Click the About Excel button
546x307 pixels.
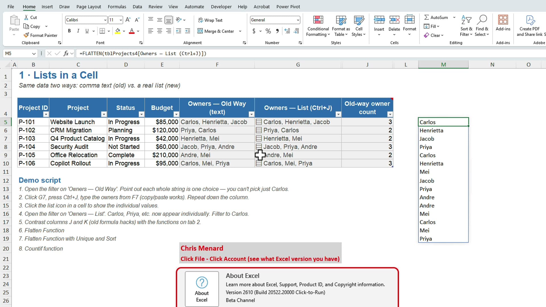[x=202, y=289]
